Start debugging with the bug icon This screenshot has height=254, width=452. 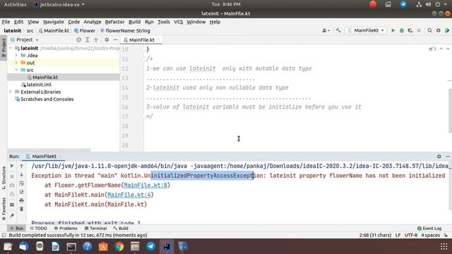tap(402, 30)
